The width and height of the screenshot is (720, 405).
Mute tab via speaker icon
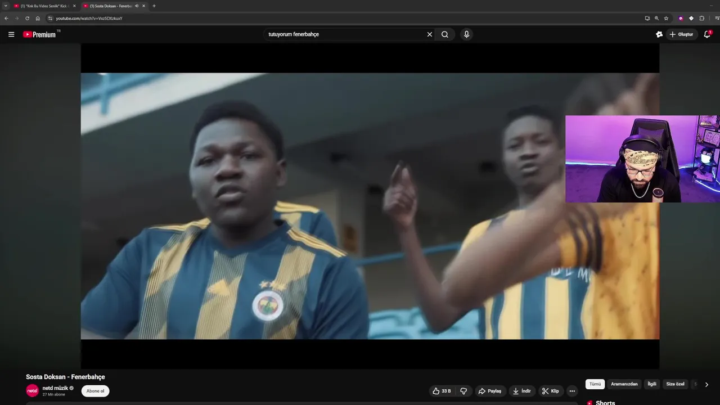coord(137,6)
